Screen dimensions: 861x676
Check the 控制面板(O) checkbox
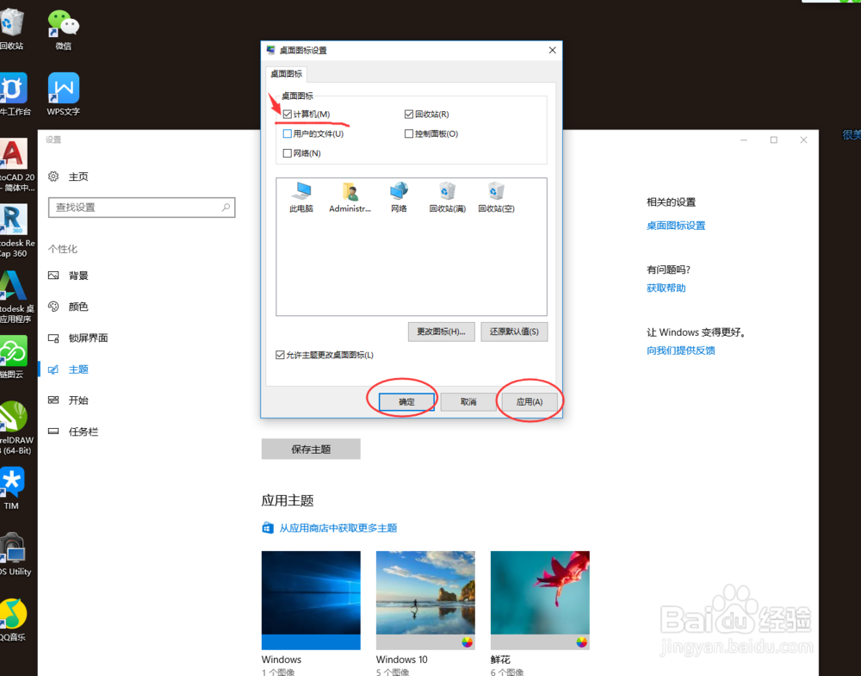coord(408,133)
